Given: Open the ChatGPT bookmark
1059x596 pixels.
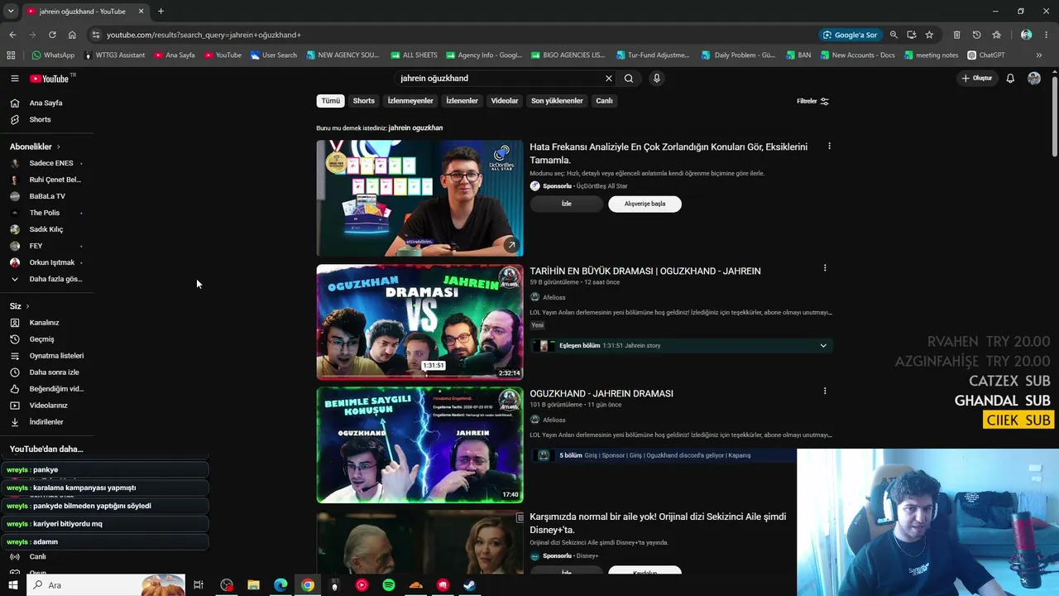Looking at the screenshot, I should coord(985,55).
